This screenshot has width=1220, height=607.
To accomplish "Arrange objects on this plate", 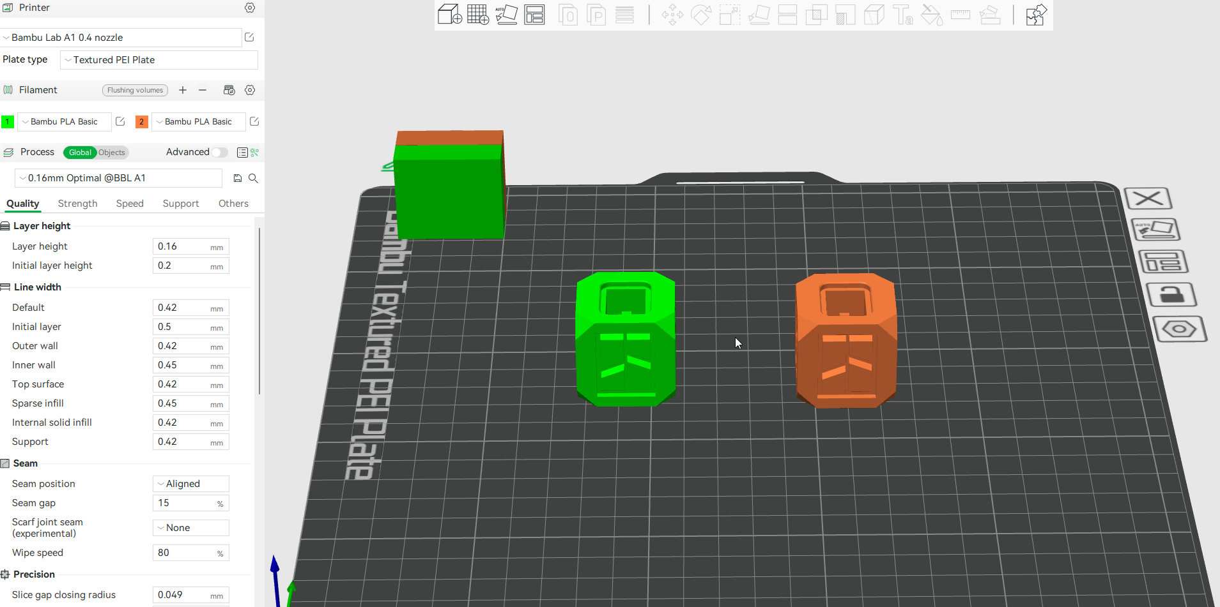I will point(1163,261).
